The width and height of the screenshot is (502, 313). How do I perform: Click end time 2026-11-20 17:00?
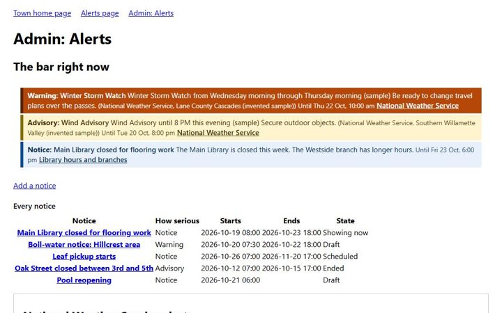pyautogui.click(x=291, y=257)
